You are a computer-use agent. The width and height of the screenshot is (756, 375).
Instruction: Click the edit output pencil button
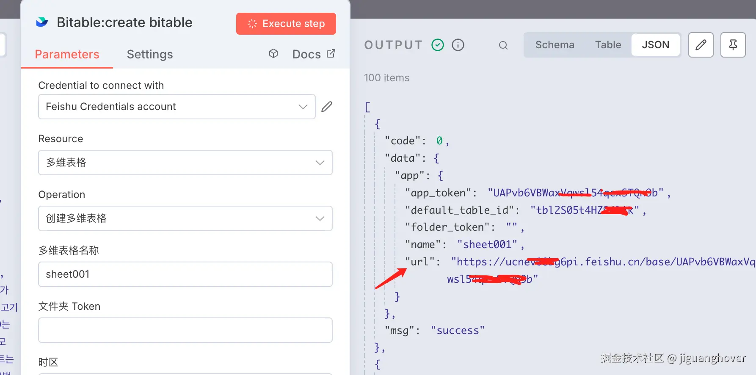pyautogui.click(x=701, y=45)
